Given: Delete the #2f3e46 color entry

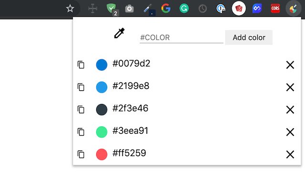Looking at the screenshot, I should click(x=290, y=109).
